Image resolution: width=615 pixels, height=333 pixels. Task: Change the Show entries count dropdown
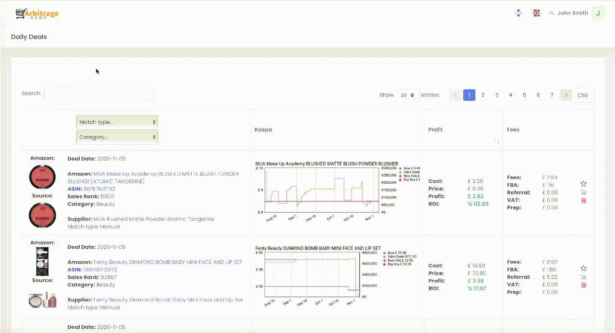tap(407, 95)
